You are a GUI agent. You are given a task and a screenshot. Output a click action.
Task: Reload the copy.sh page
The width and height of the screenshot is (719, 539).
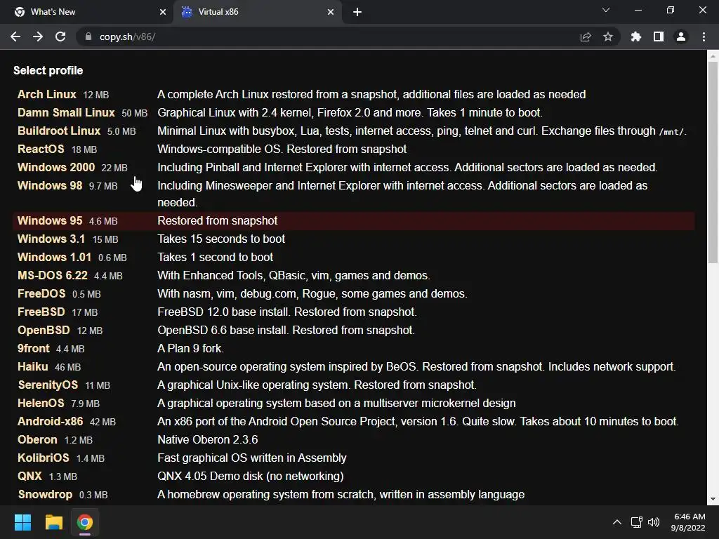(x=60, y=36)
